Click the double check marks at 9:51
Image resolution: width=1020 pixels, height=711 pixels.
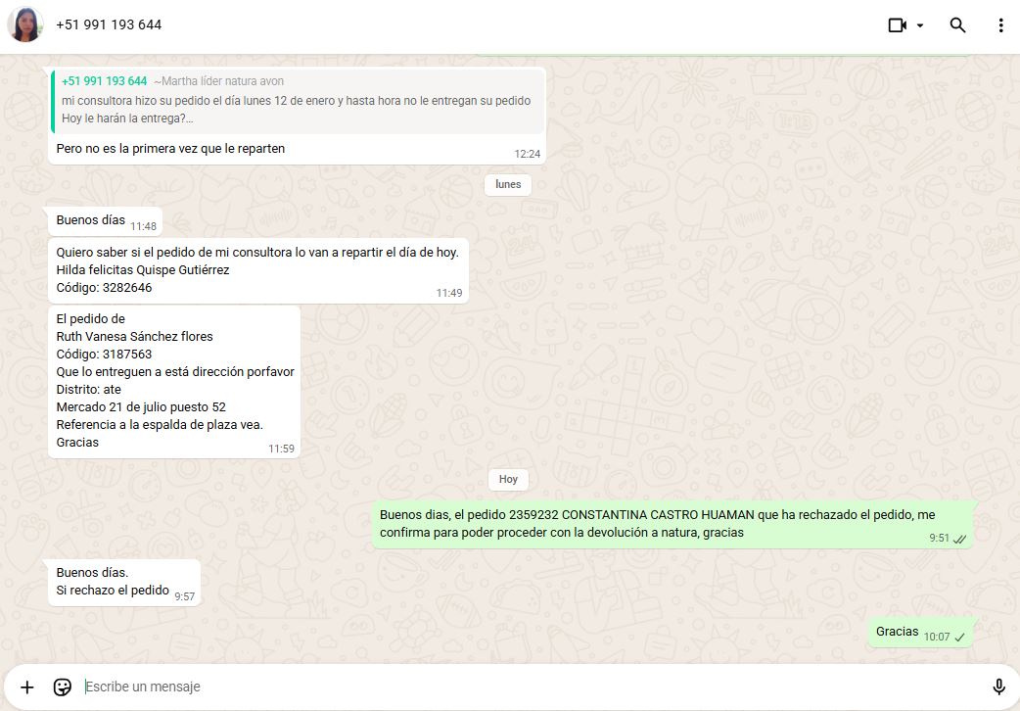click(x=960, y=539)
